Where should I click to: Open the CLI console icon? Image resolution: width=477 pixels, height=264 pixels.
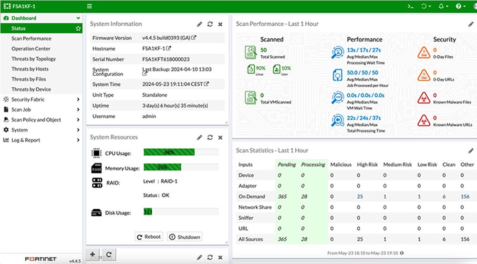pos(410,6)
